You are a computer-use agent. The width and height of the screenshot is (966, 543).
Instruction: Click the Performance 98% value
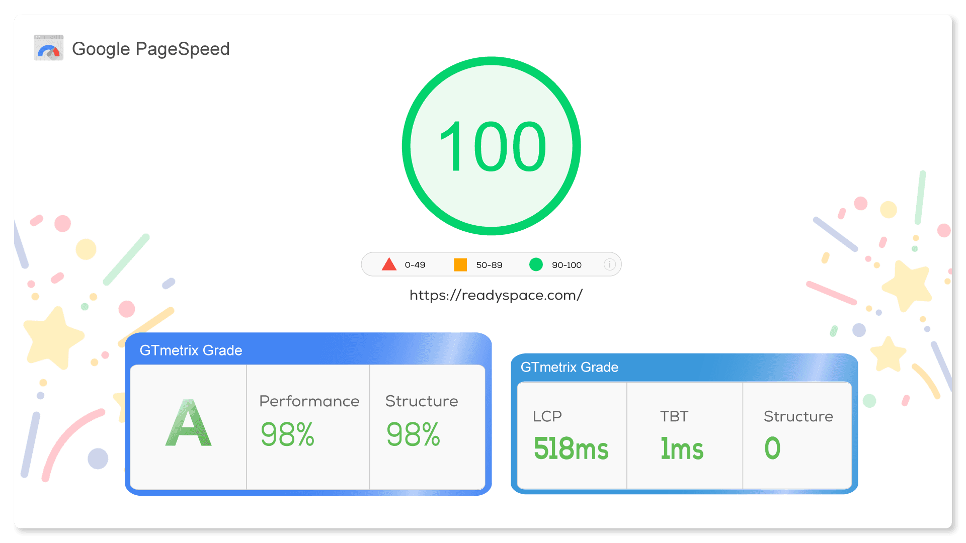(x=287, y=434)
